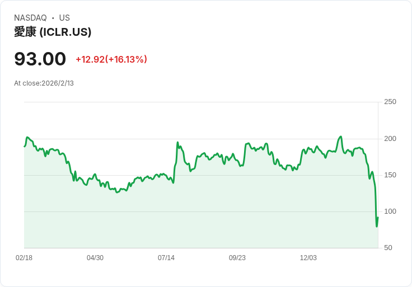The width and height of the screenshot is (412, 287).
Task: Click the lowest point of the final sharp drop
Action: pos(377,226)
